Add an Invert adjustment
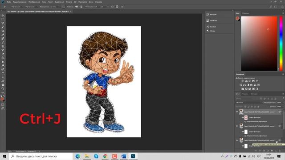 click(x=243, y=89)
